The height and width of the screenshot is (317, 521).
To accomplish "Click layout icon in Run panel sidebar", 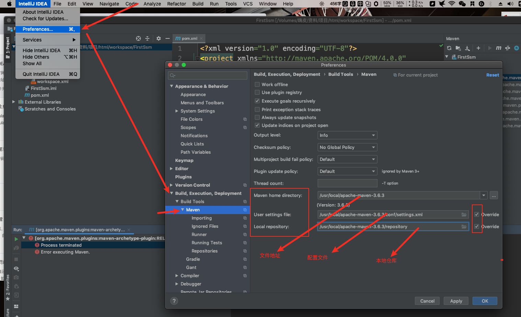I will (16, 306).
